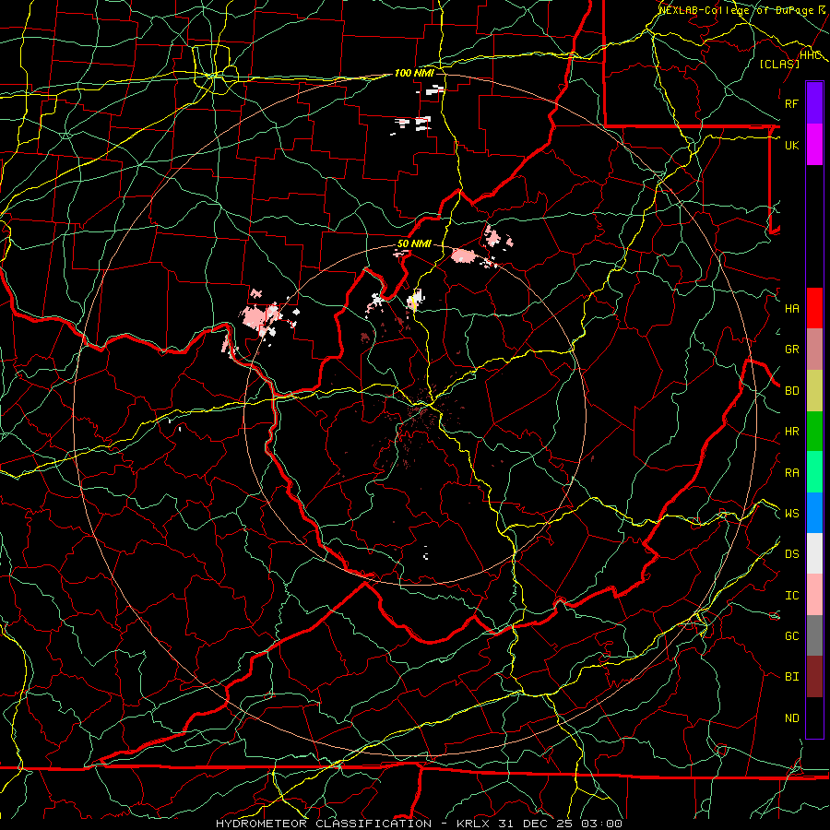The width and height of the screenshot is (830, 830).
Task: Click the 'GC' legend label
Action: click(x=791, y=635)
